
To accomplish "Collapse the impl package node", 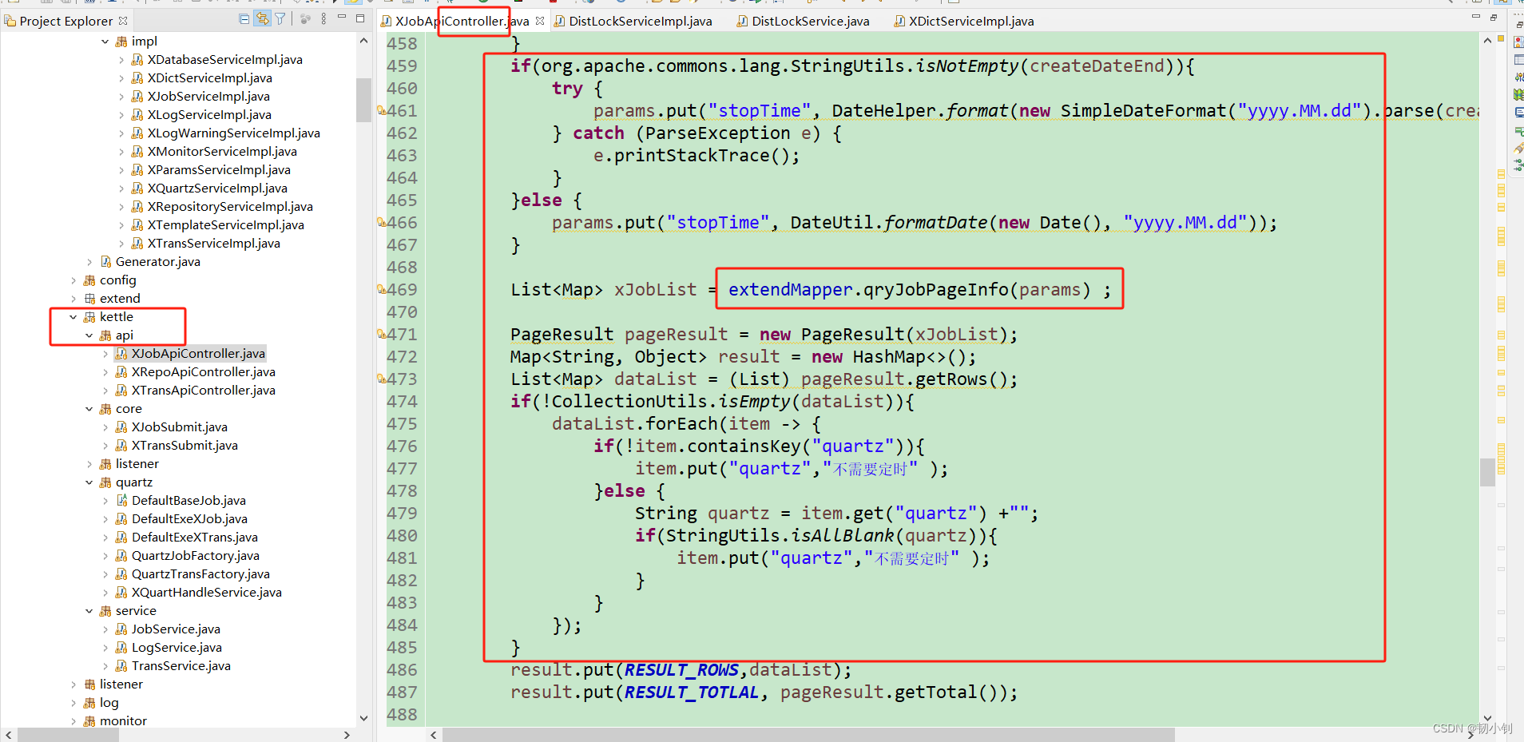I will click(x=105, y=42).
